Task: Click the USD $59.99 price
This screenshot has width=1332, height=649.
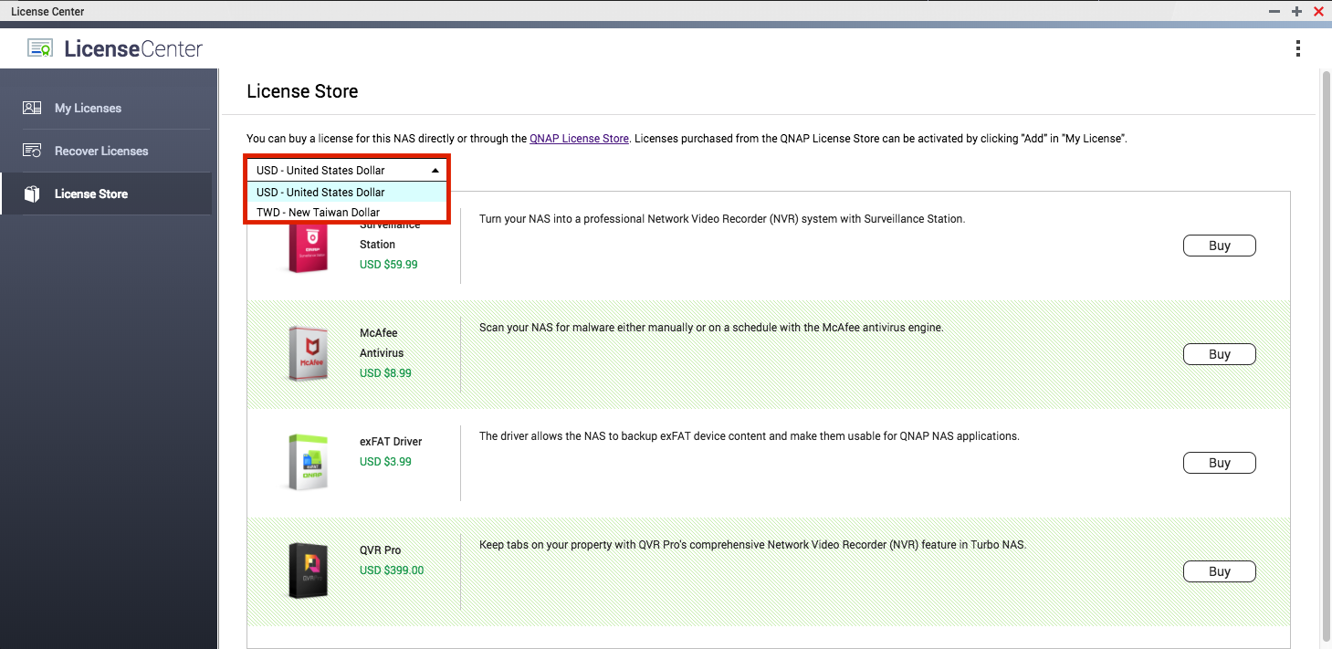Action: tap(389, 265)
